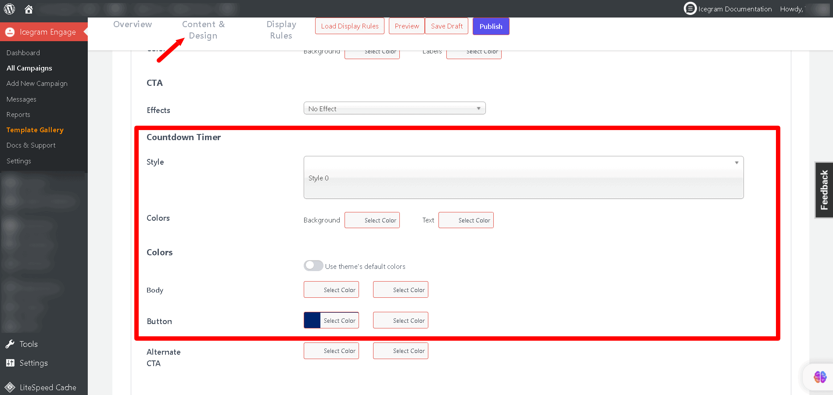
Task: Open the brain assistant icon
Action: coord(820,377)
